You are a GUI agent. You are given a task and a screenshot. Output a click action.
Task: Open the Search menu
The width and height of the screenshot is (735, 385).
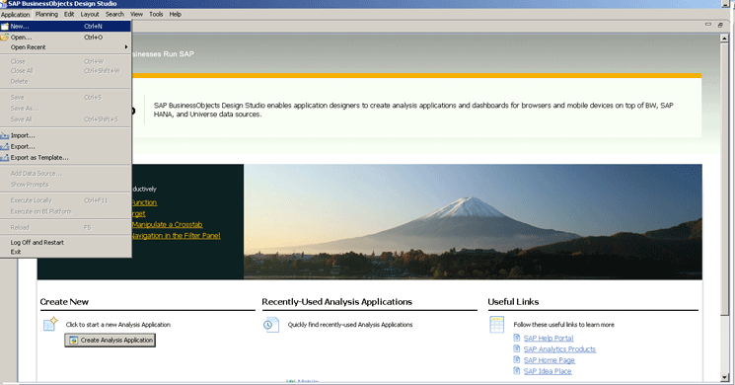pos(114,14)
